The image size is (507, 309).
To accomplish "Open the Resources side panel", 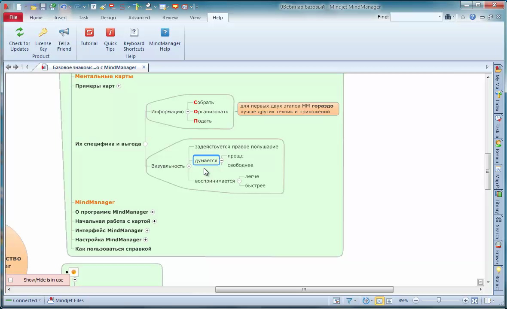I will 498,151.
